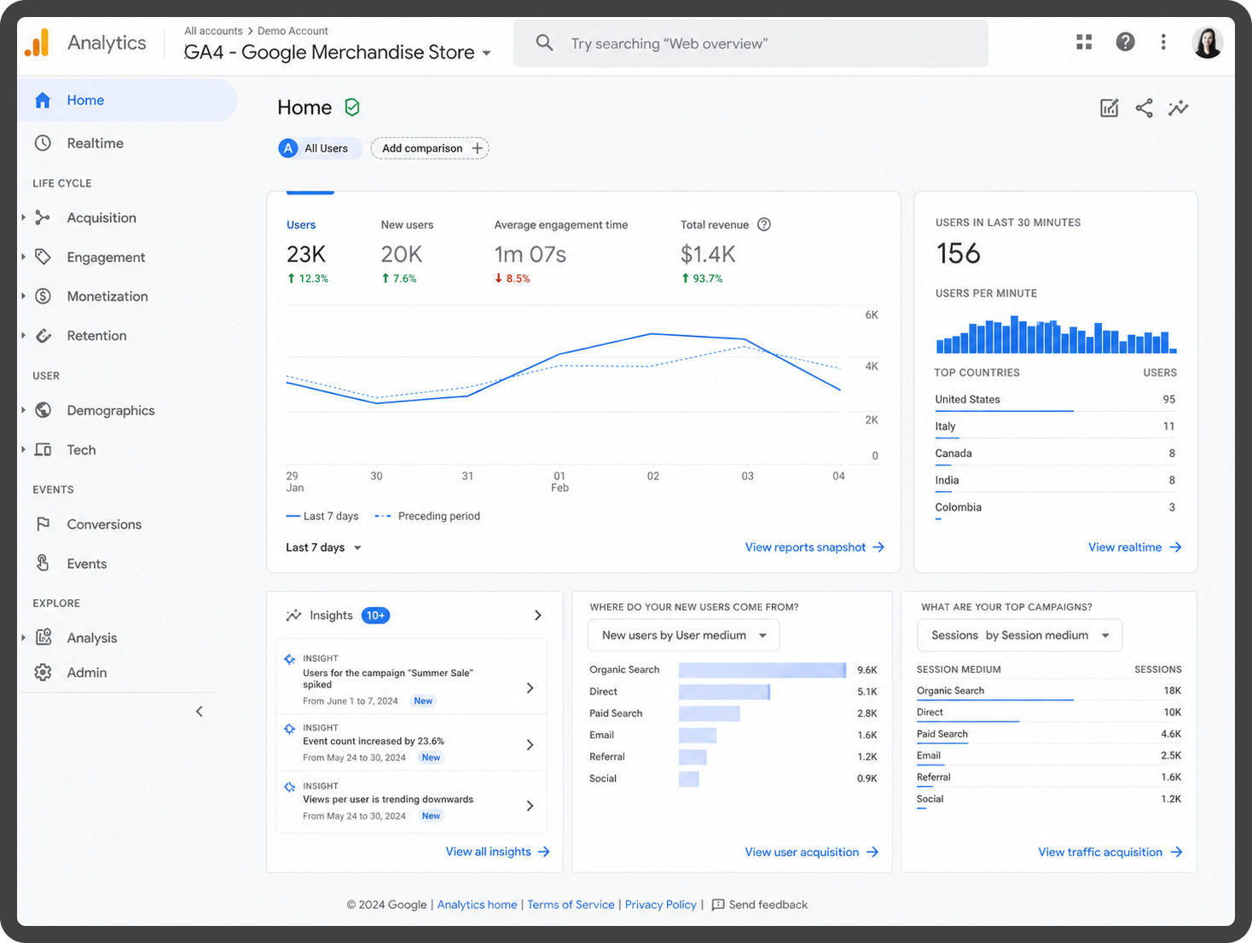Click the share this report icon

(1144, 108)
